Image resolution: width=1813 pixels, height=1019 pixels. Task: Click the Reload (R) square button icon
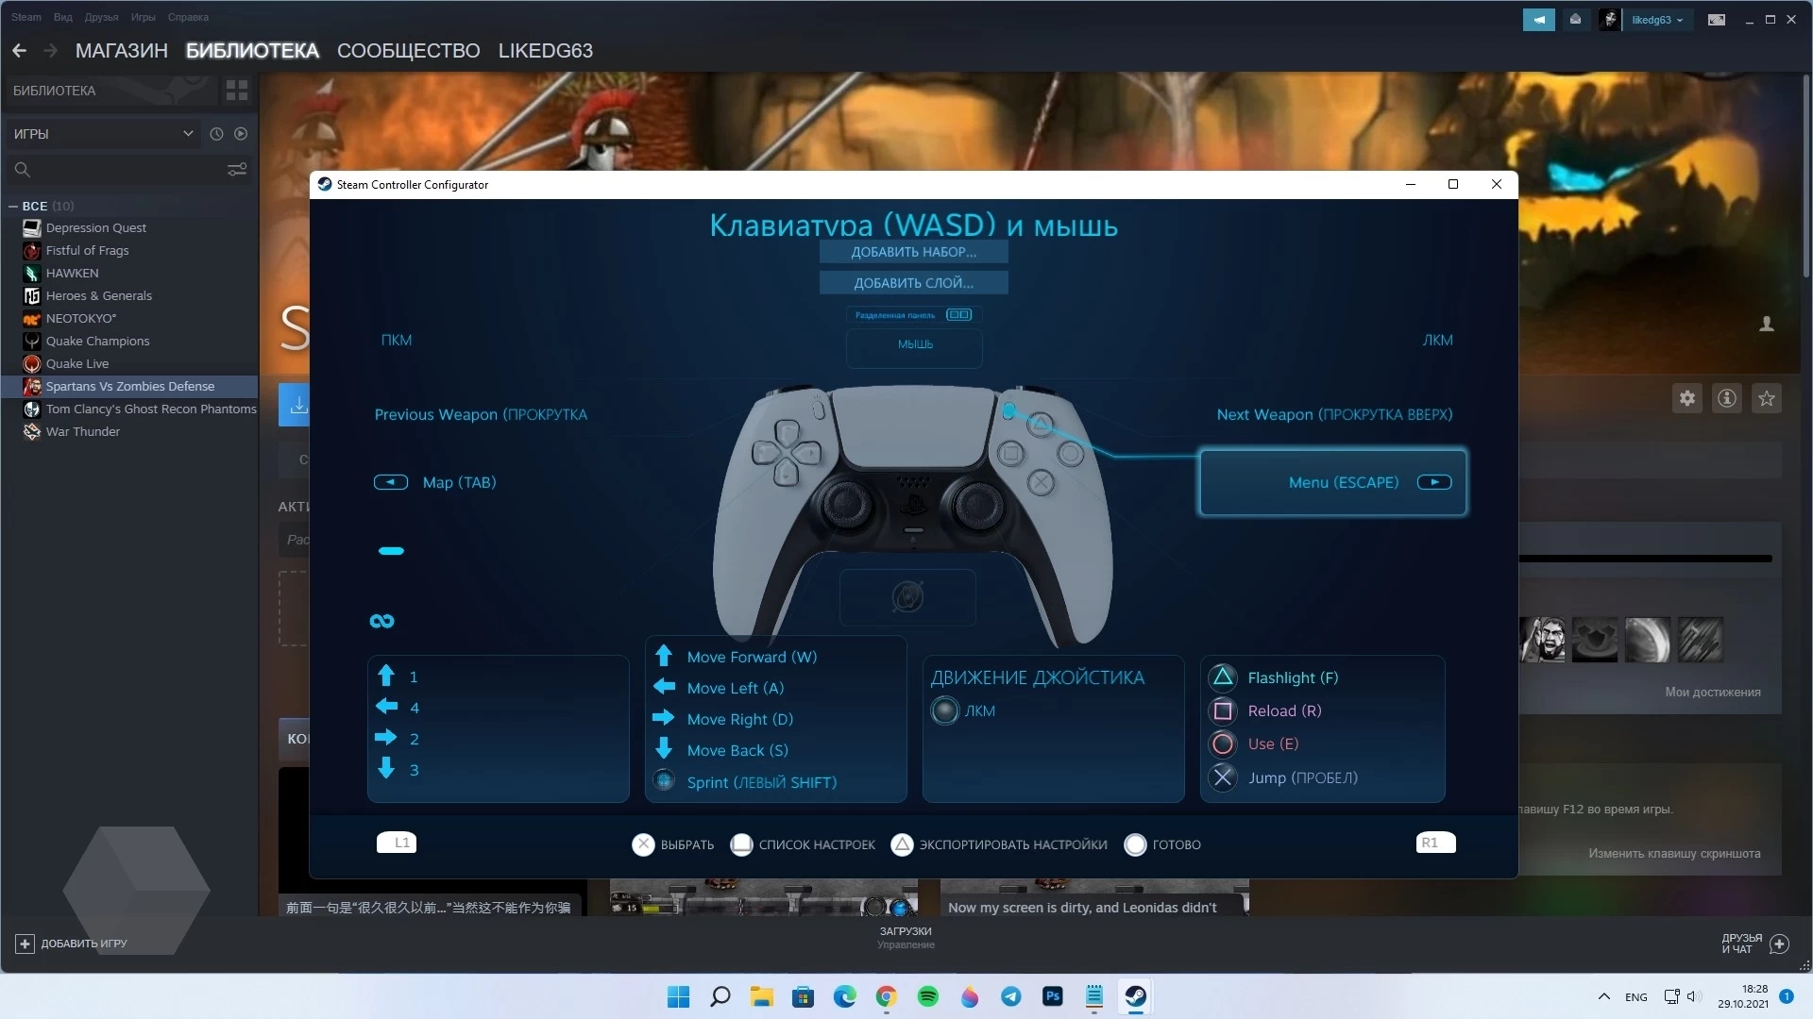click(1223, 710)
